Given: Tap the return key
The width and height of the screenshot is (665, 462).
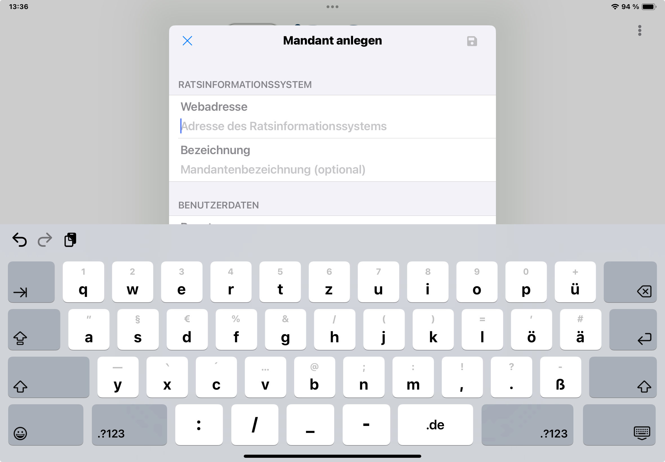Looking at the screenshot, I should 633,329.
